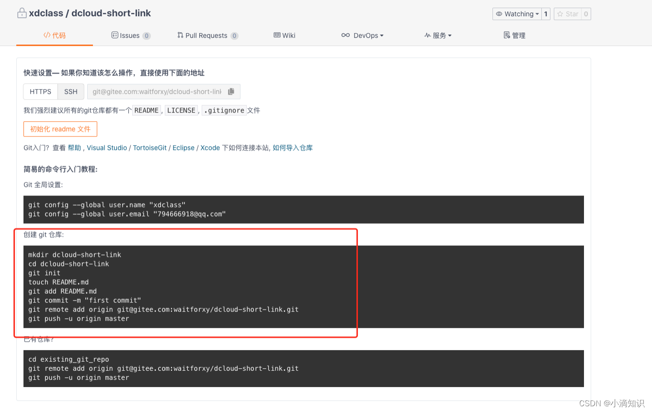Click the Pull Requests count badge
Viewport: 652px width, 412px height.
coord(234,36)
